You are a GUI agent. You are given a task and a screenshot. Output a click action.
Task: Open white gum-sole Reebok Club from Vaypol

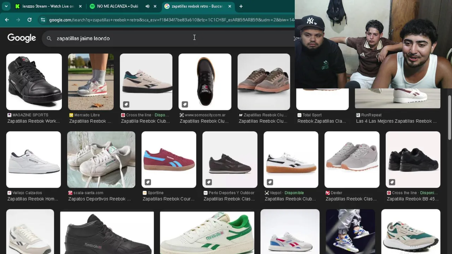291,159
